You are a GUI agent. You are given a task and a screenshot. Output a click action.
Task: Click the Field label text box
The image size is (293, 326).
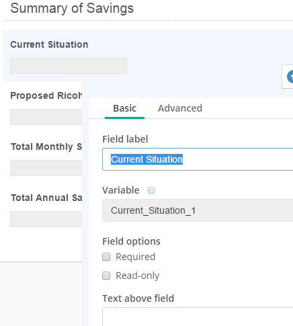pos(198,159)
